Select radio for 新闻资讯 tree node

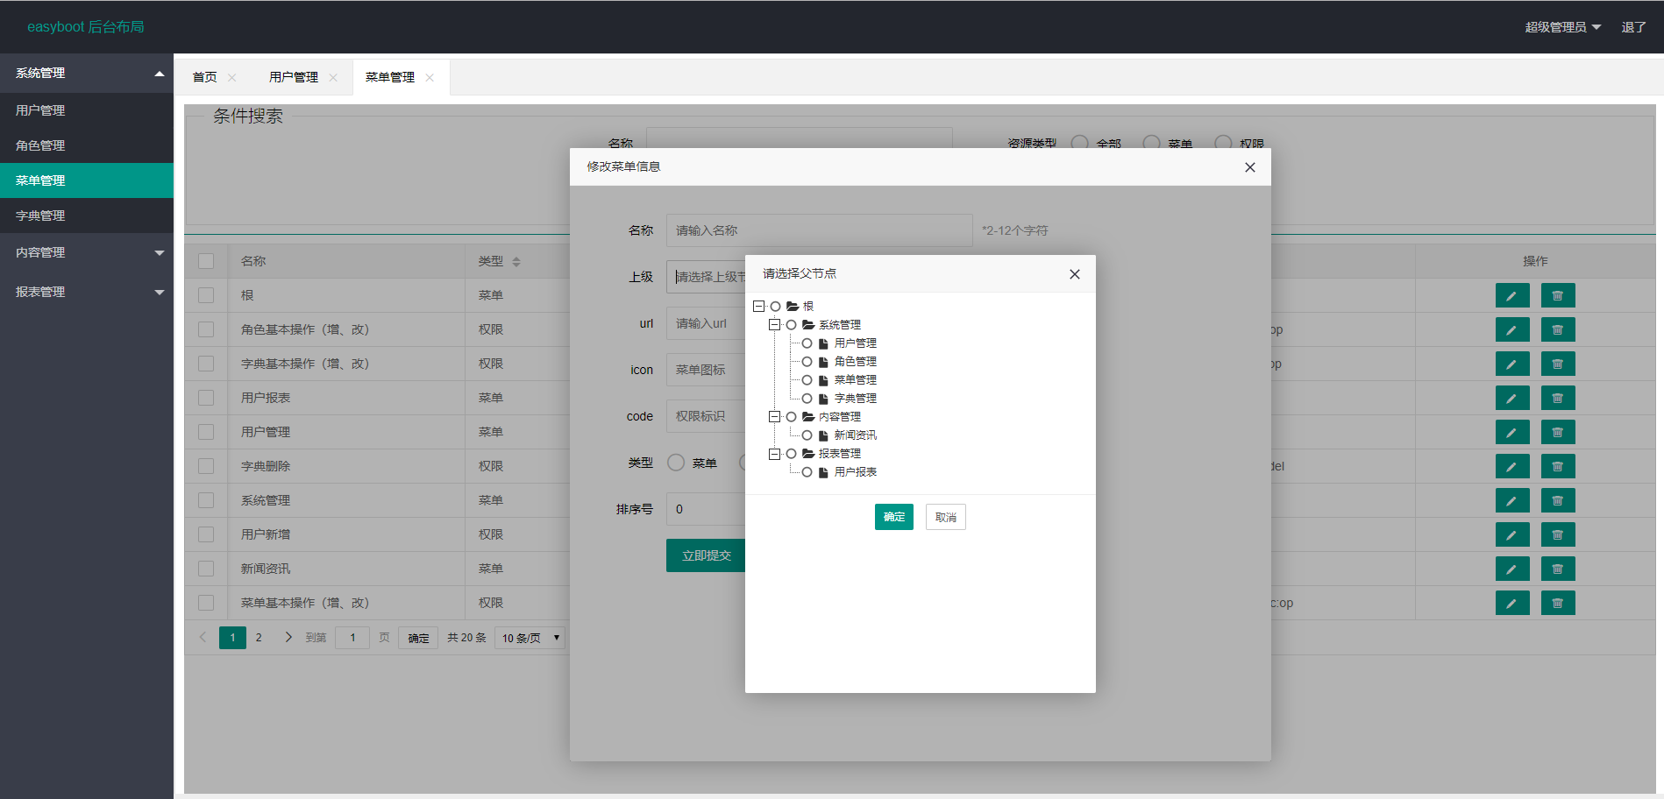(807, 435)
